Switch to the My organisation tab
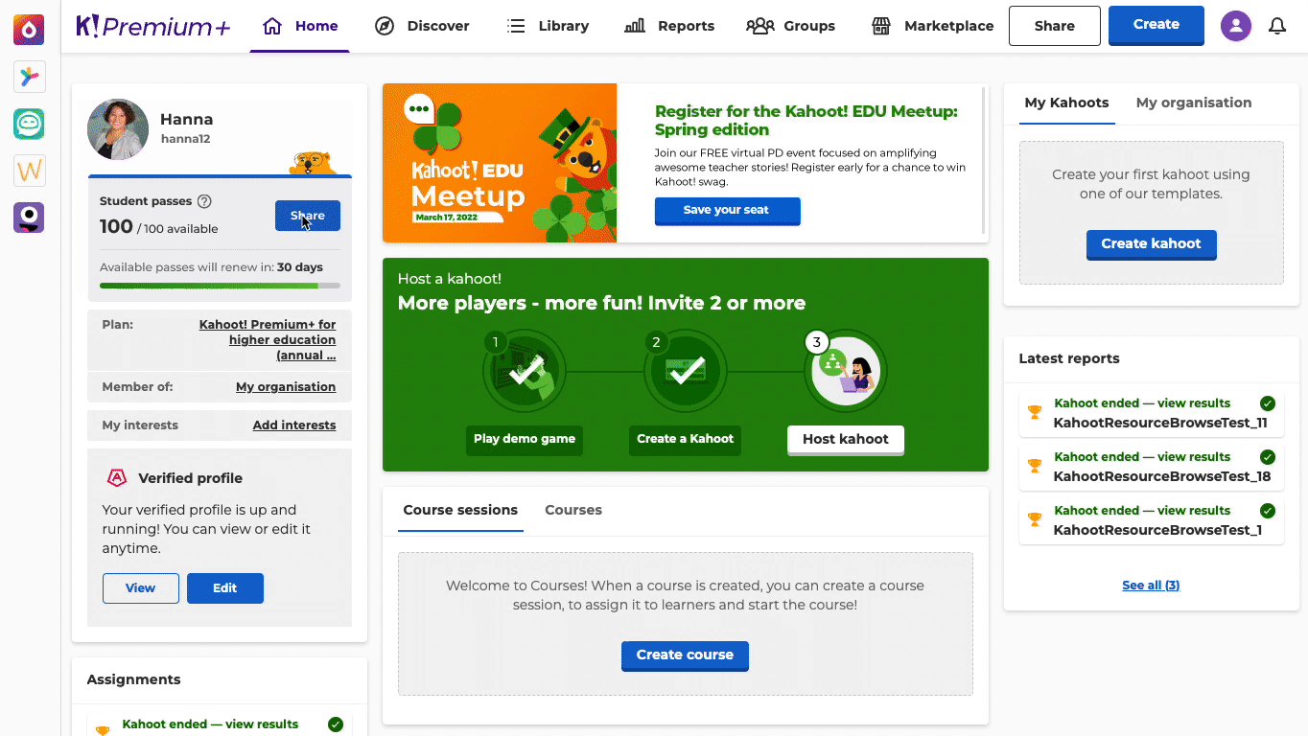Image resolution: width=1308 pixels, height=736 pixels. point(1194,103)
